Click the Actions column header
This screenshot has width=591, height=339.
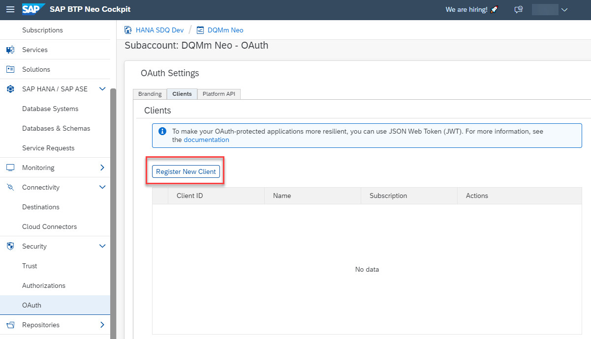(x=520, y=196)
